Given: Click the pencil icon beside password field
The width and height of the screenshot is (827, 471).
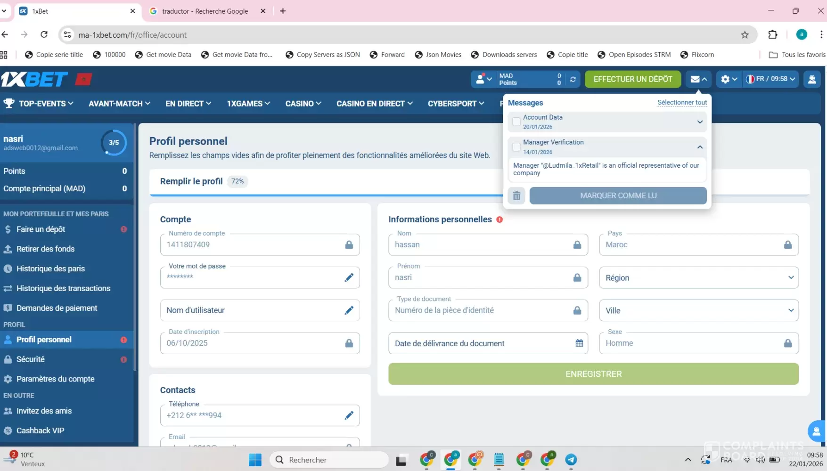Looking at the screenshot, I should (349, 277).
